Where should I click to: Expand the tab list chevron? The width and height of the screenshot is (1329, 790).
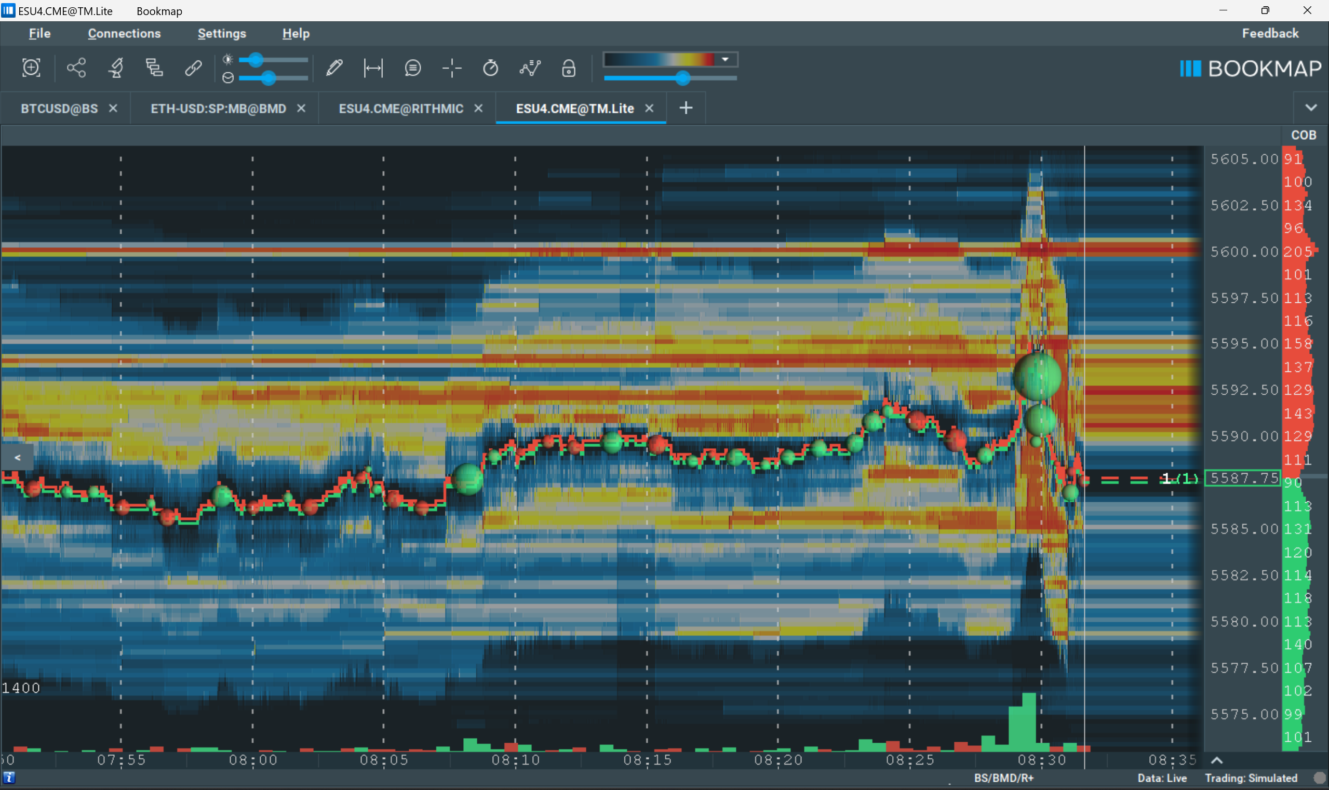(1311, 108)
